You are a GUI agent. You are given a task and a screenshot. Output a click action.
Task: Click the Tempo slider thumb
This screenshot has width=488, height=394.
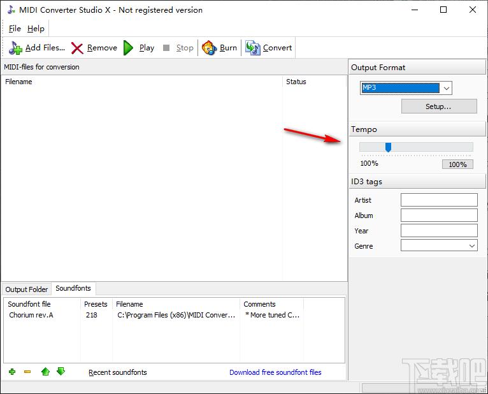(388, 147)
